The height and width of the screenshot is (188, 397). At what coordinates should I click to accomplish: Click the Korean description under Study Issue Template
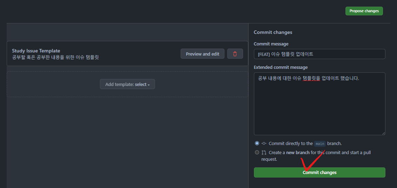pos(55,57)
